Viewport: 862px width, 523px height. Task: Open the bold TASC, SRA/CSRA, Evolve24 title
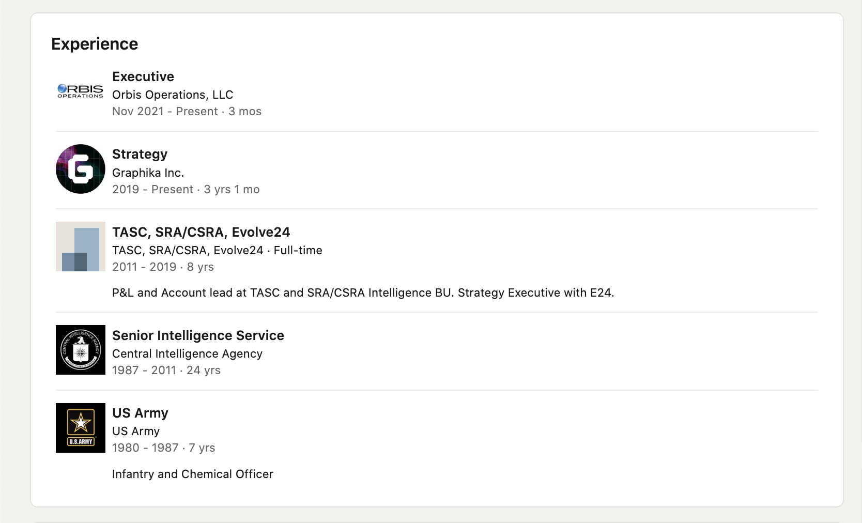coord(201,232)
